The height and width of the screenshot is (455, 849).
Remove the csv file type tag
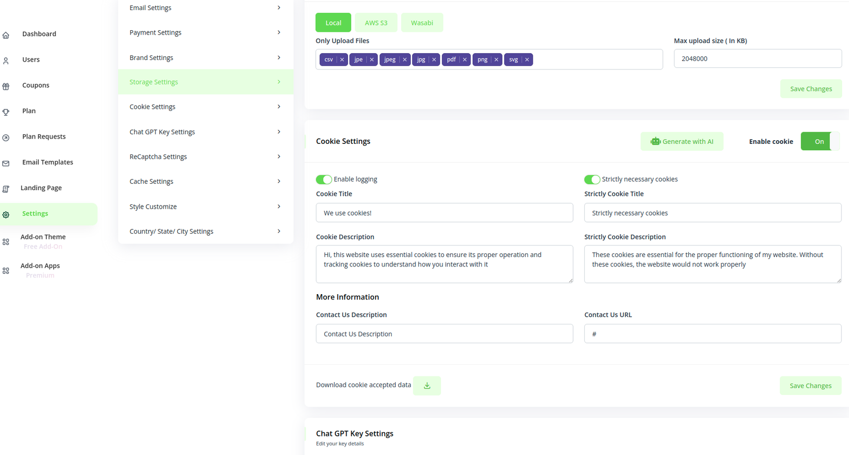click(342, 60)
